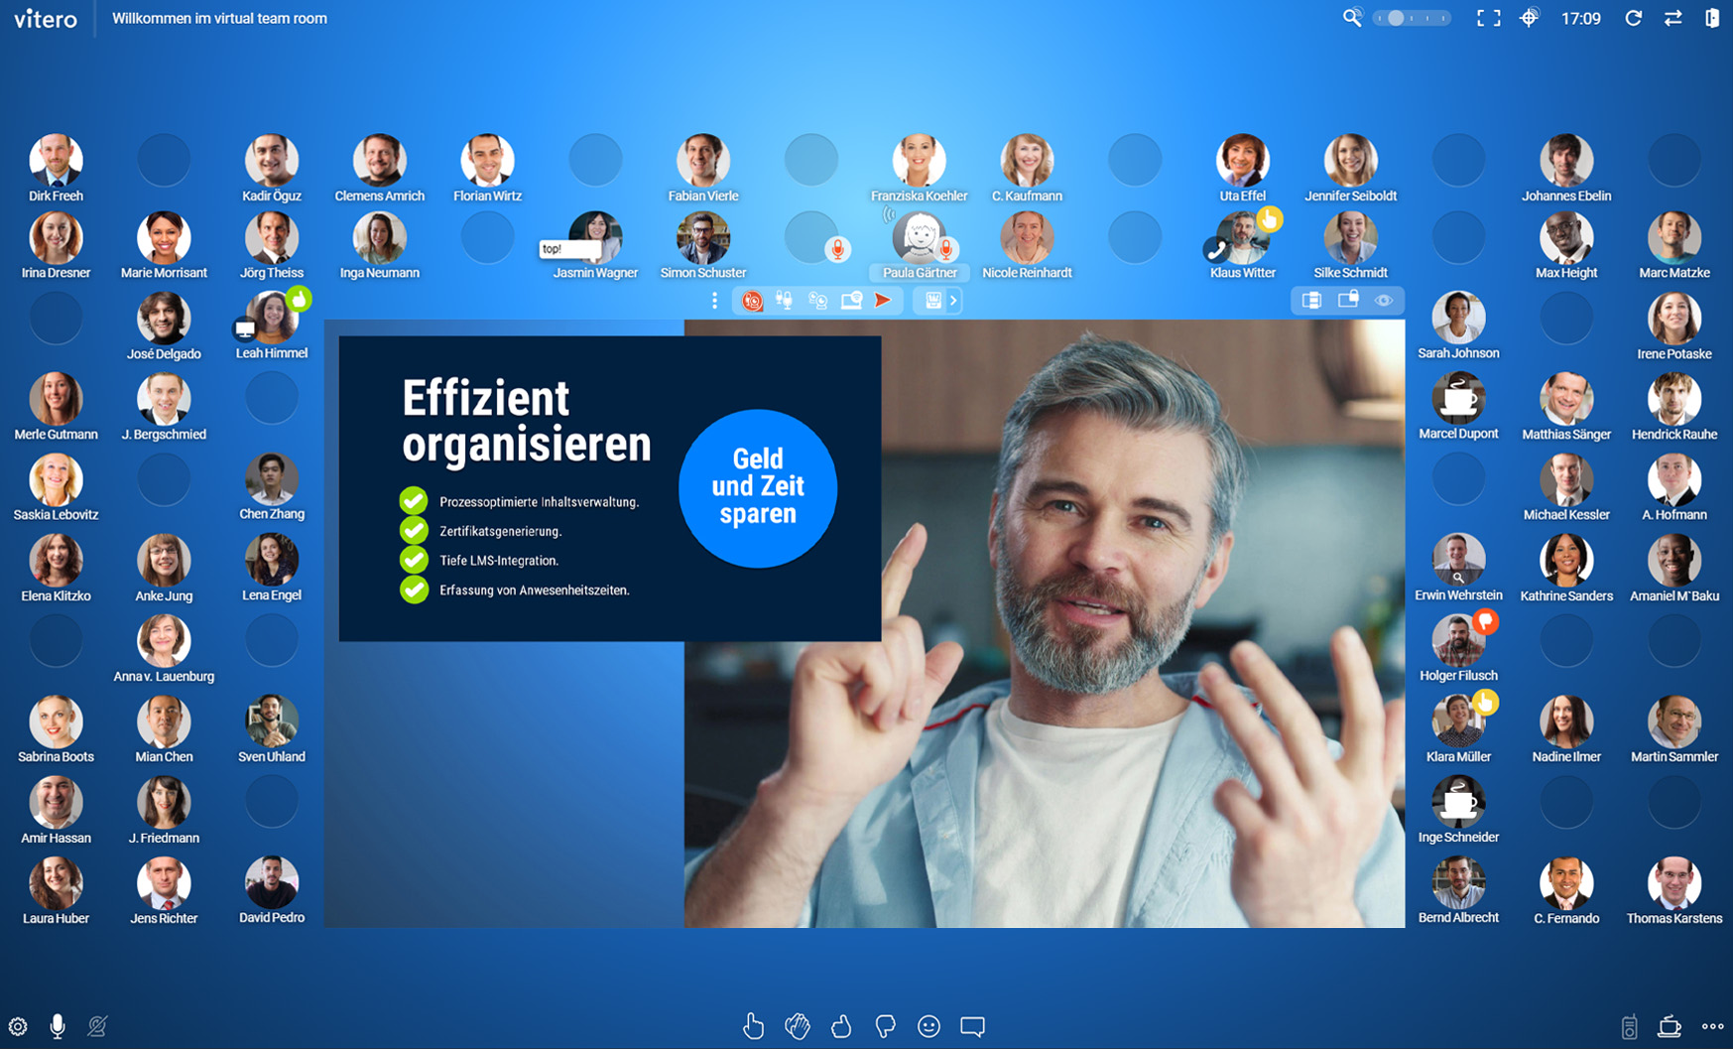Expand the chevron next to the browser icon
The height and width of the screenshot is (1049, 1733).
tap(955, 300)
